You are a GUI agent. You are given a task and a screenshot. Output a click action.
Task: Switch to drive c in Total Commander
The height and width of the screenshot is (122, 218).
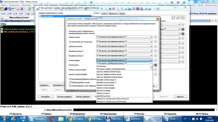pyautogui.click(x=3, y=14)
